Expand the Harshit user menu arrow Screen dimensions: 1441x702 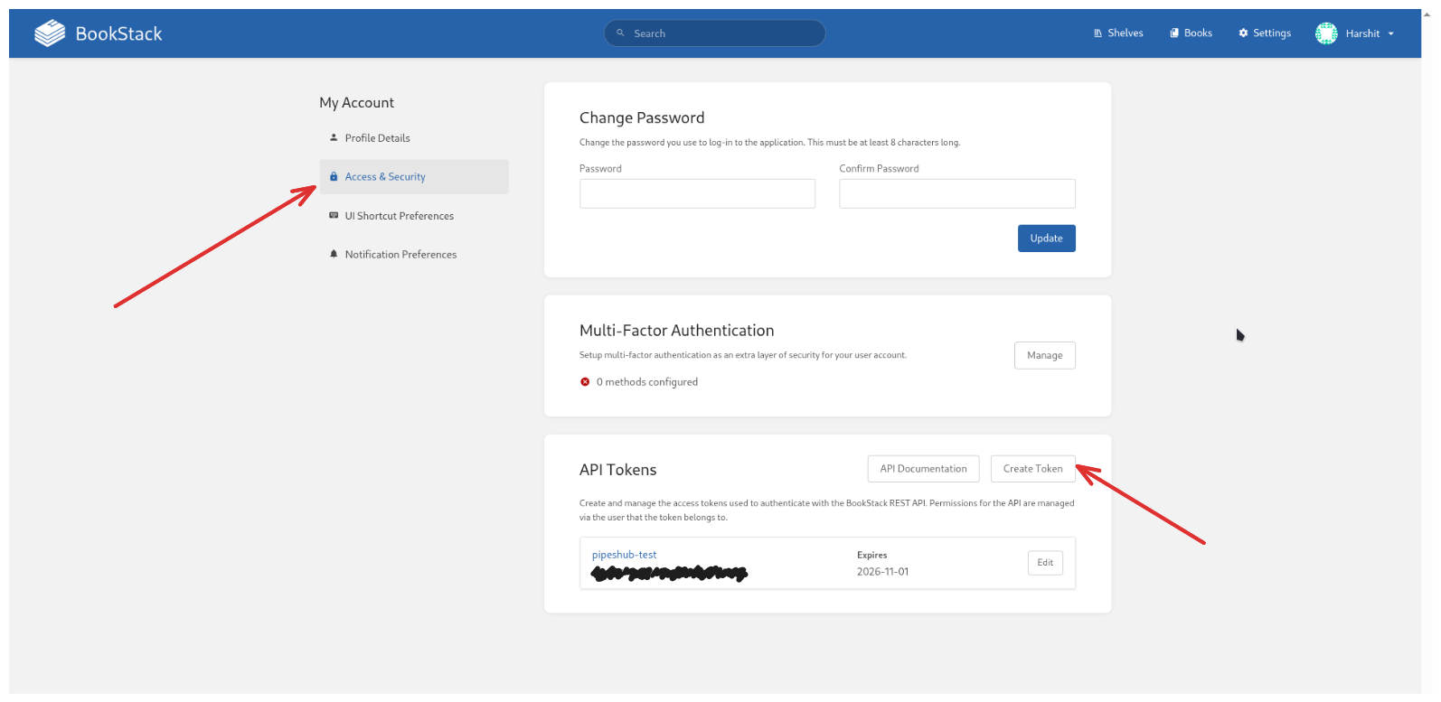pyautogui.click(x=1390, y=34)
